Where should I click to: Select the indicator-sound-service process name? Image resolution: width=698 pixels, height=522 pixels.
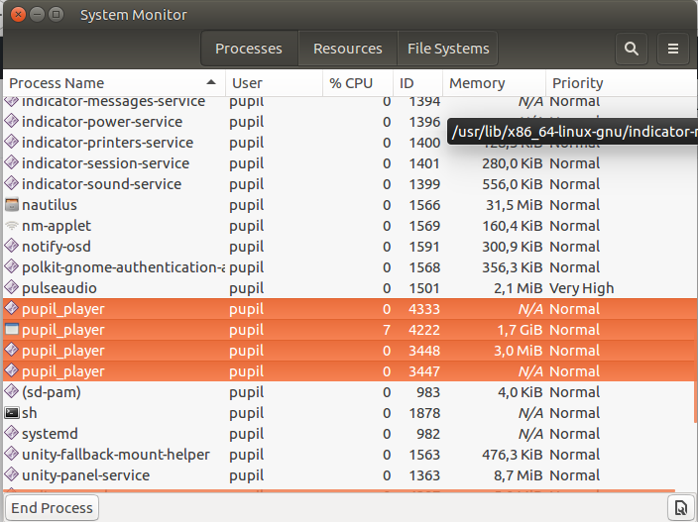click(101, 184)
